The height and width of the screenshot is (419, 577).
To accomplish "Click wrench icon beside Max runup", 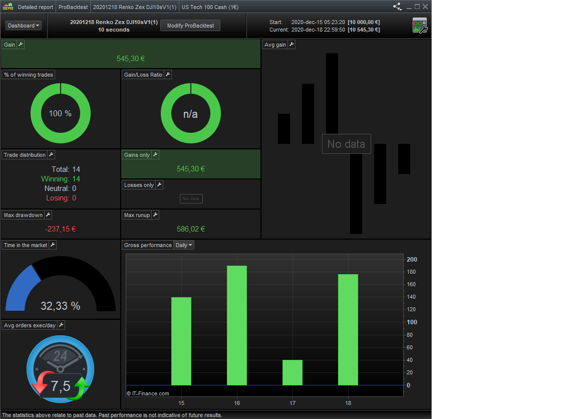I will (x=155, y=215).
